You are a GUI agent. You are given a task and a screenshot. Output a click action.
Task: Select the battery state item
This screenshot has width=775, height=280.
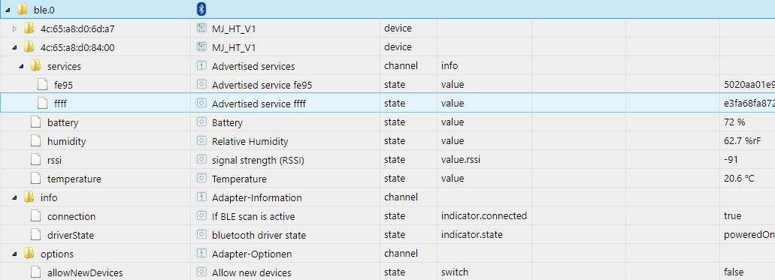[x=63, y=122]
